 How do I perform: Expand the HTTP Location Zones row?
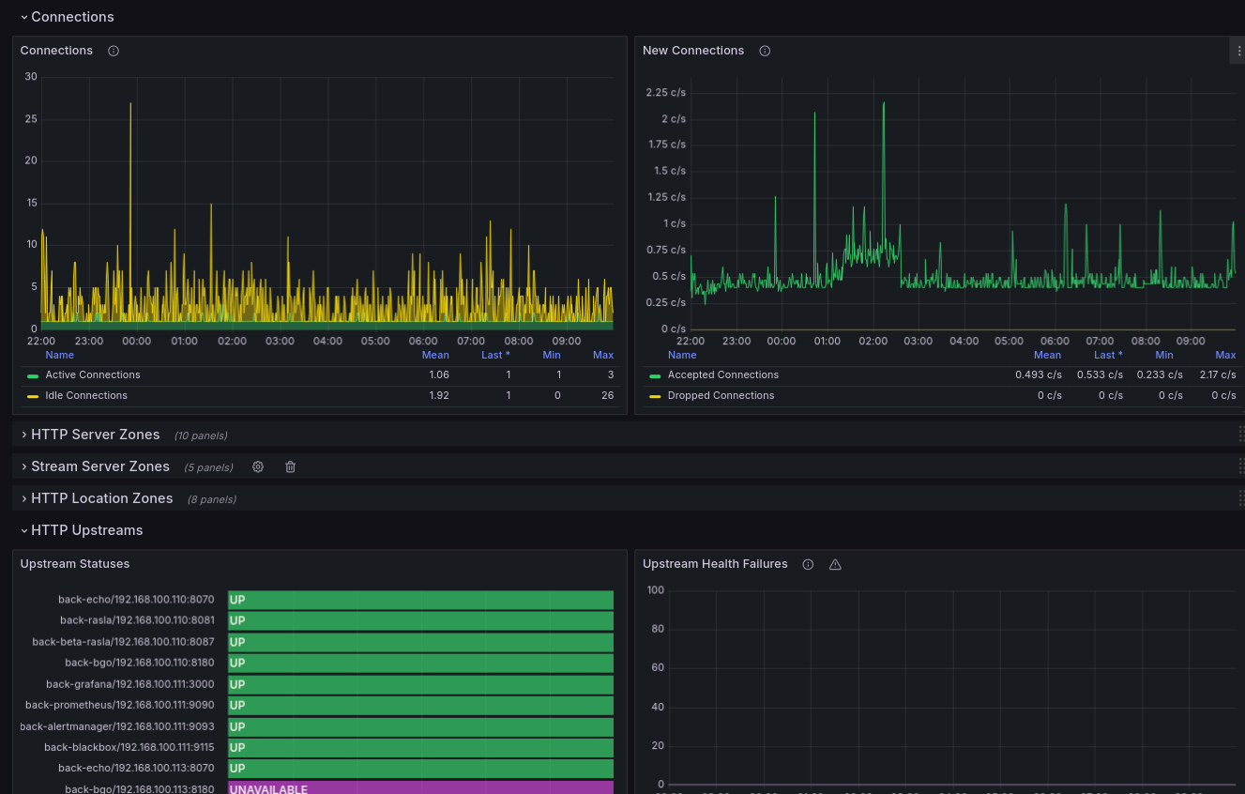click(x=101, y=498)
